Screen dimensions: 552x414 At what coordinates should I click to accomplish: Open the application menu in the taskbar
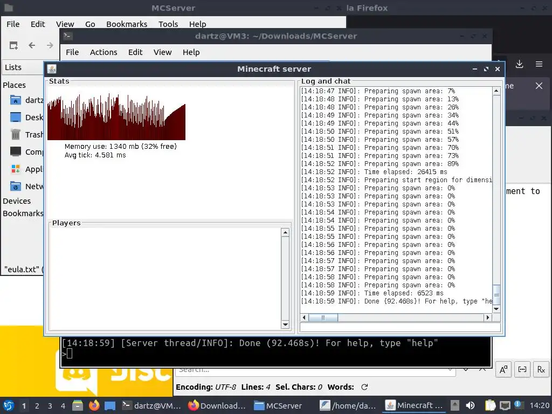click(x=9, y=405)
